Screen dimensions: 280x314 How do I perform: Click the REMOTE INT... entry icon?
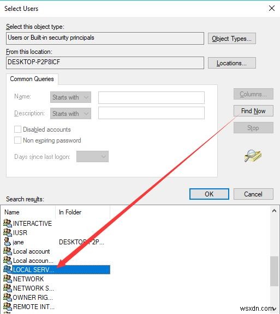point(8,306)
